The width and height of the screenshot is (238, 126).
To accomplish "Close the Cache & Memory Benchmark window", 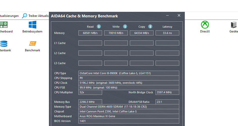I will pos(179,15).
